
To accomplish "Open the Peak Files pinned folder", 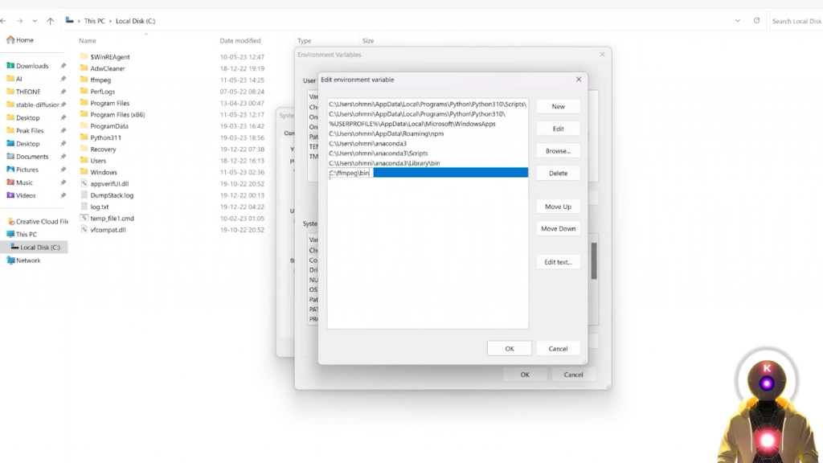I will point(30,131).
